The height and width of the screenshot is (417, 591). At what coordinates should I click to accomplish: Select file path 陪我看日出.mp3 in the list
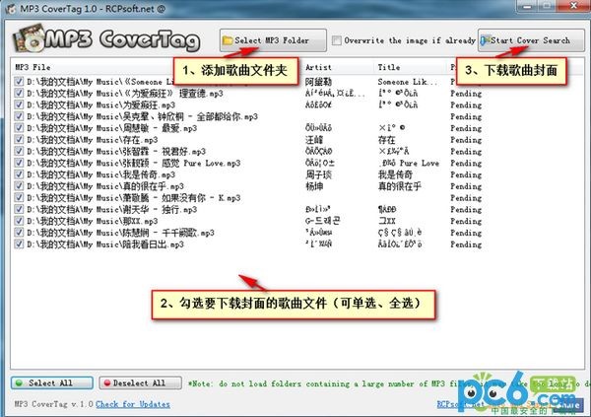point(105,244)
